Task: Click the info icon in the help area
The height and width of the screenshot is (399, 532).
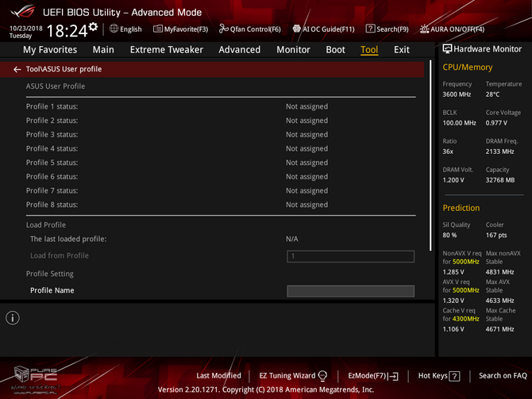Action: click(13, 318)
